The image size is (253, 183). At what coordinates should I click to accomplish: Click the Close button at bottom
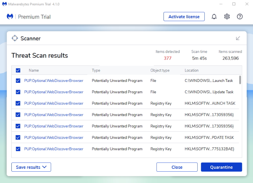pyautogui.click(x=177, y=167)
